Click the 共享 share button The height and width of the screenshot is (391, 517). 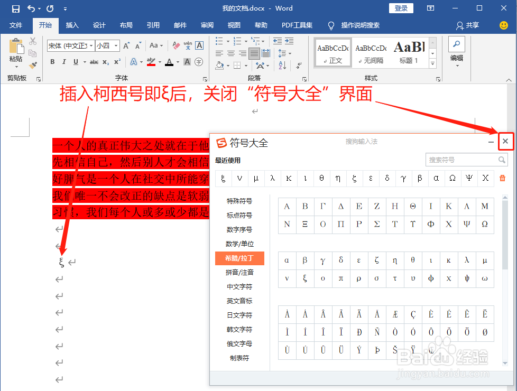pyautogui.click(x=467, y=25)
